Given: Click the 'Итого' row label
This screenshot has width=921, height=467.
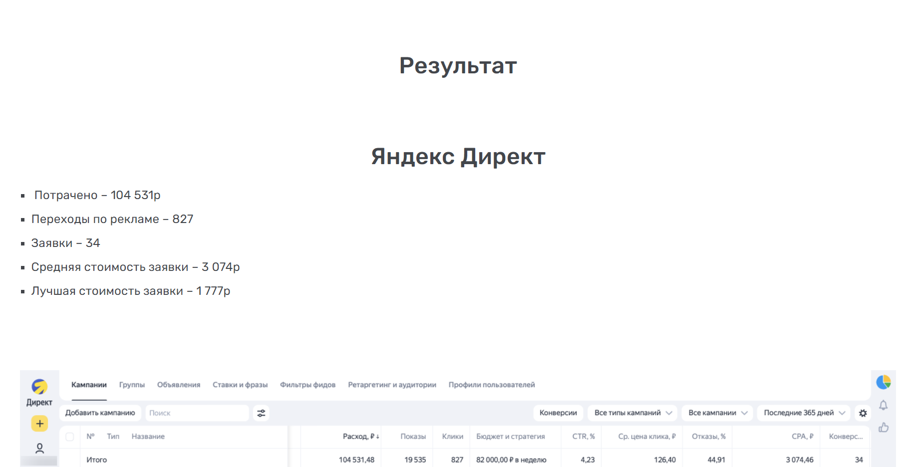Looking at the screenshot, I should pyautogui.click(x=96, y=460).
